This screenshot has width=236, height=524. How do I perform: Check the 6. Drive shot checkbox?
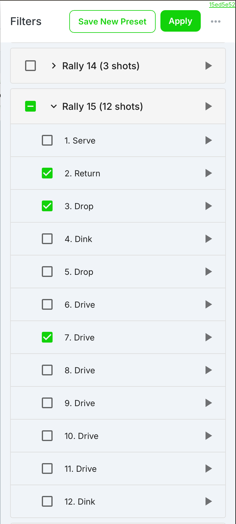click(x=47, y=304)
